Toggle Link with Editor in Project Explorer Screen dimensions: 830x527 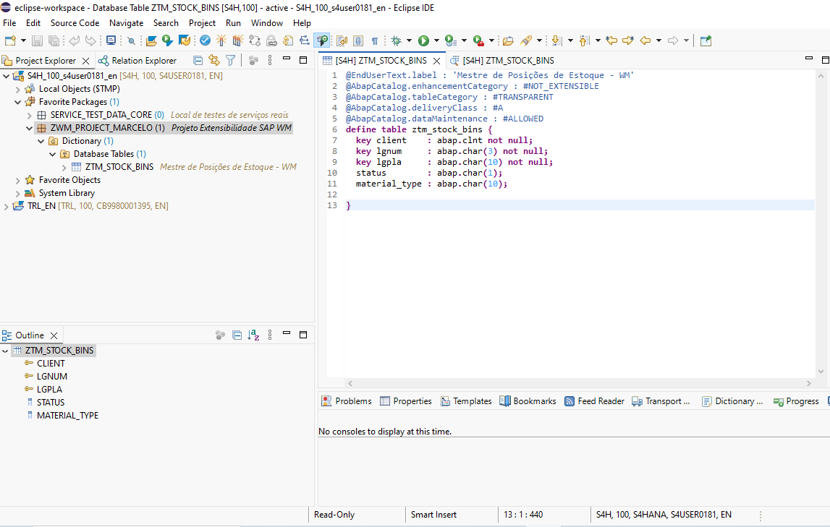click(x=214, y=61)
